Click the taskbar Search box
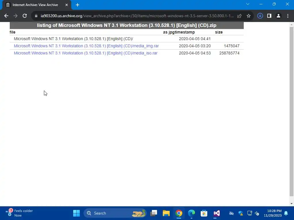 coord(115,213)
